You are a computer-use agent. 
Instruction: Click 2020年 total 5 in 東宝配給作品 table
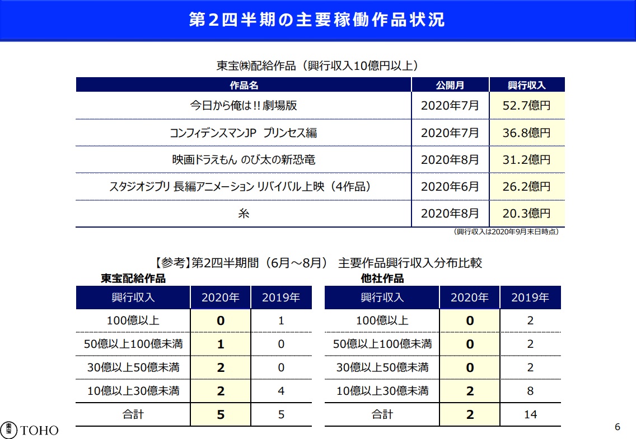[221, 414]
